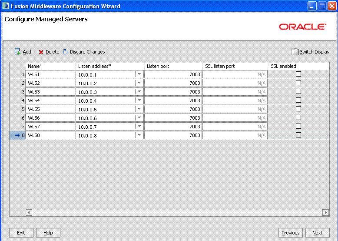Select row number 1 header
This screenshot has width=338, height=241.
(x=17, y=74)
